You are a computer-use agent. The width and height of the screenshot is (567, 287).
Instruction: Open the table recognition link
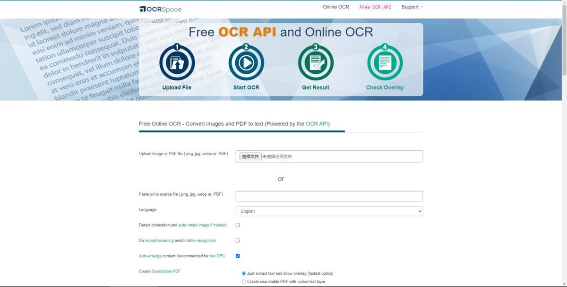201,241
